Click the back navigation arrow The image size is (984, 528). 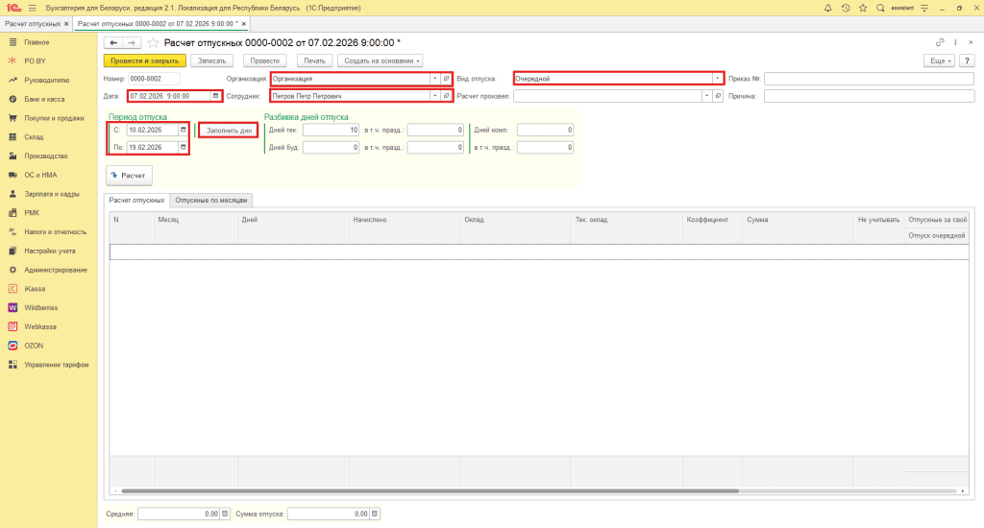pos(113,42)
